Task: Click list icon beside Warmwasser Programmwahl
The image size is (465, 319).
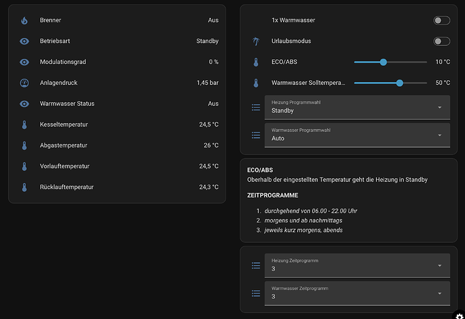Action: [x=256, y=135]
